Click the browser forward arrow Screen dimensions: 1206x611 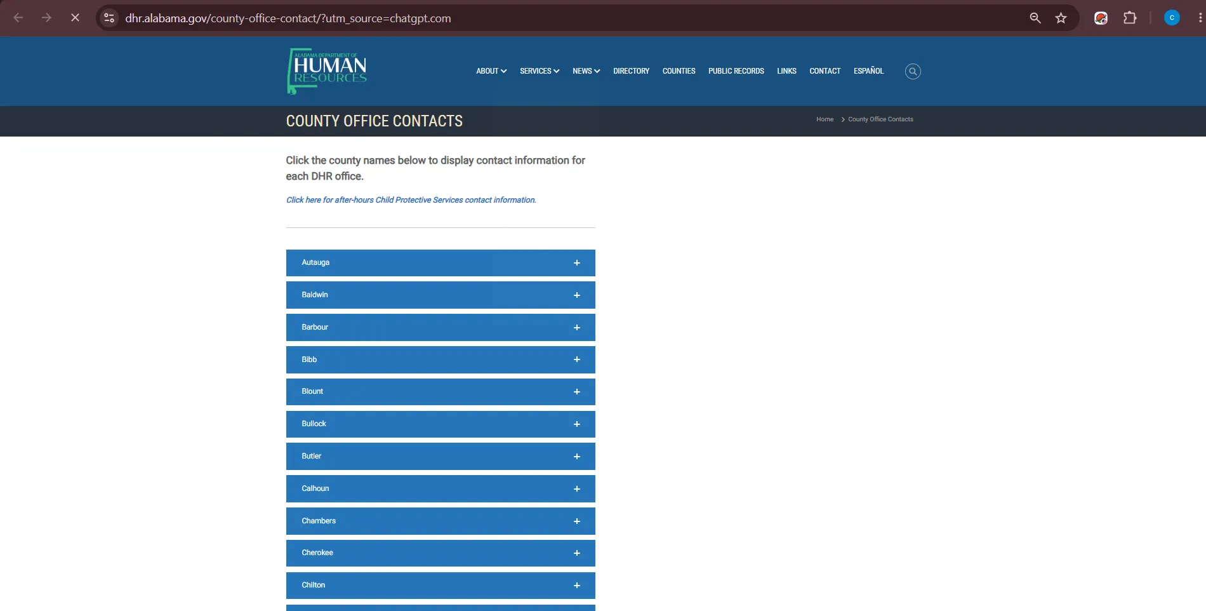(46, 18)
